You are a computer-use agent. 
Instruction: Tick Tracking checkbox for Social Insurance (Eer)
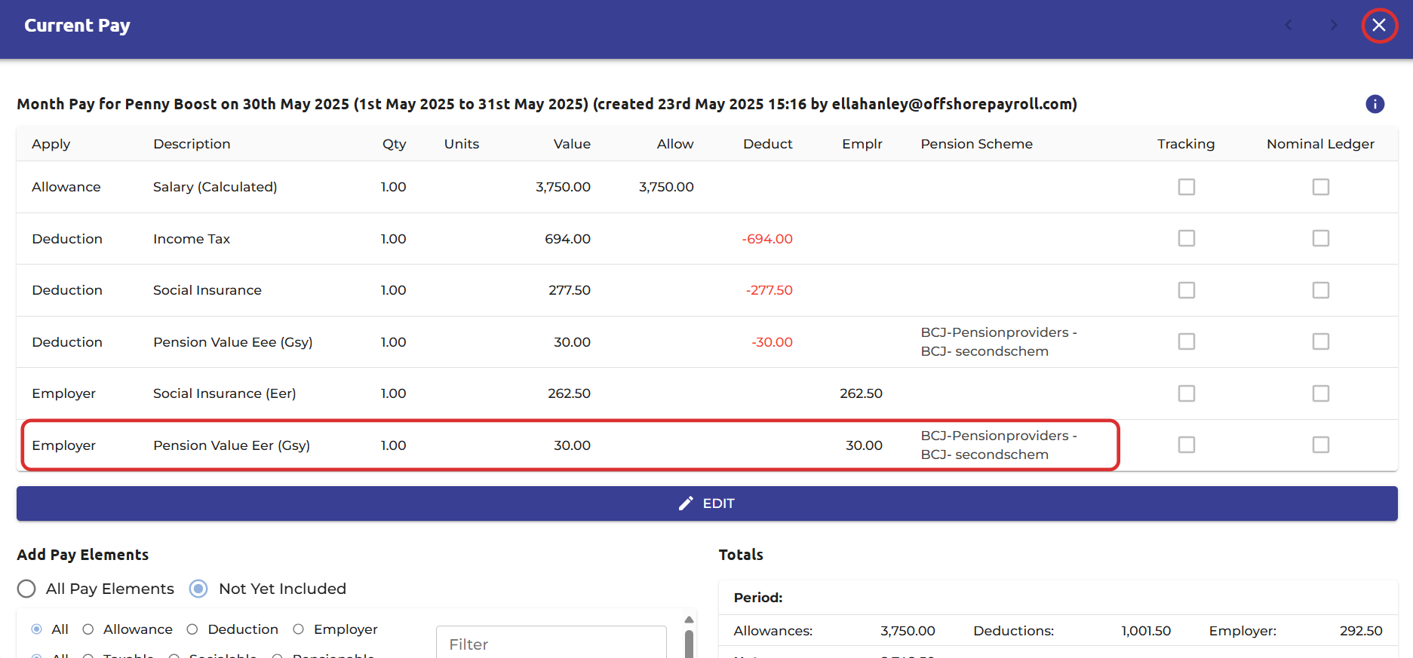[1187, 393]
